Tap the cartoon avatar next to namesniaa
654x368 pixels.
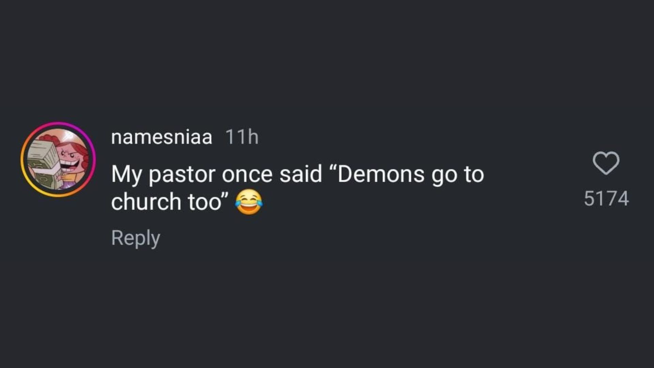click(x=58, y=159)
